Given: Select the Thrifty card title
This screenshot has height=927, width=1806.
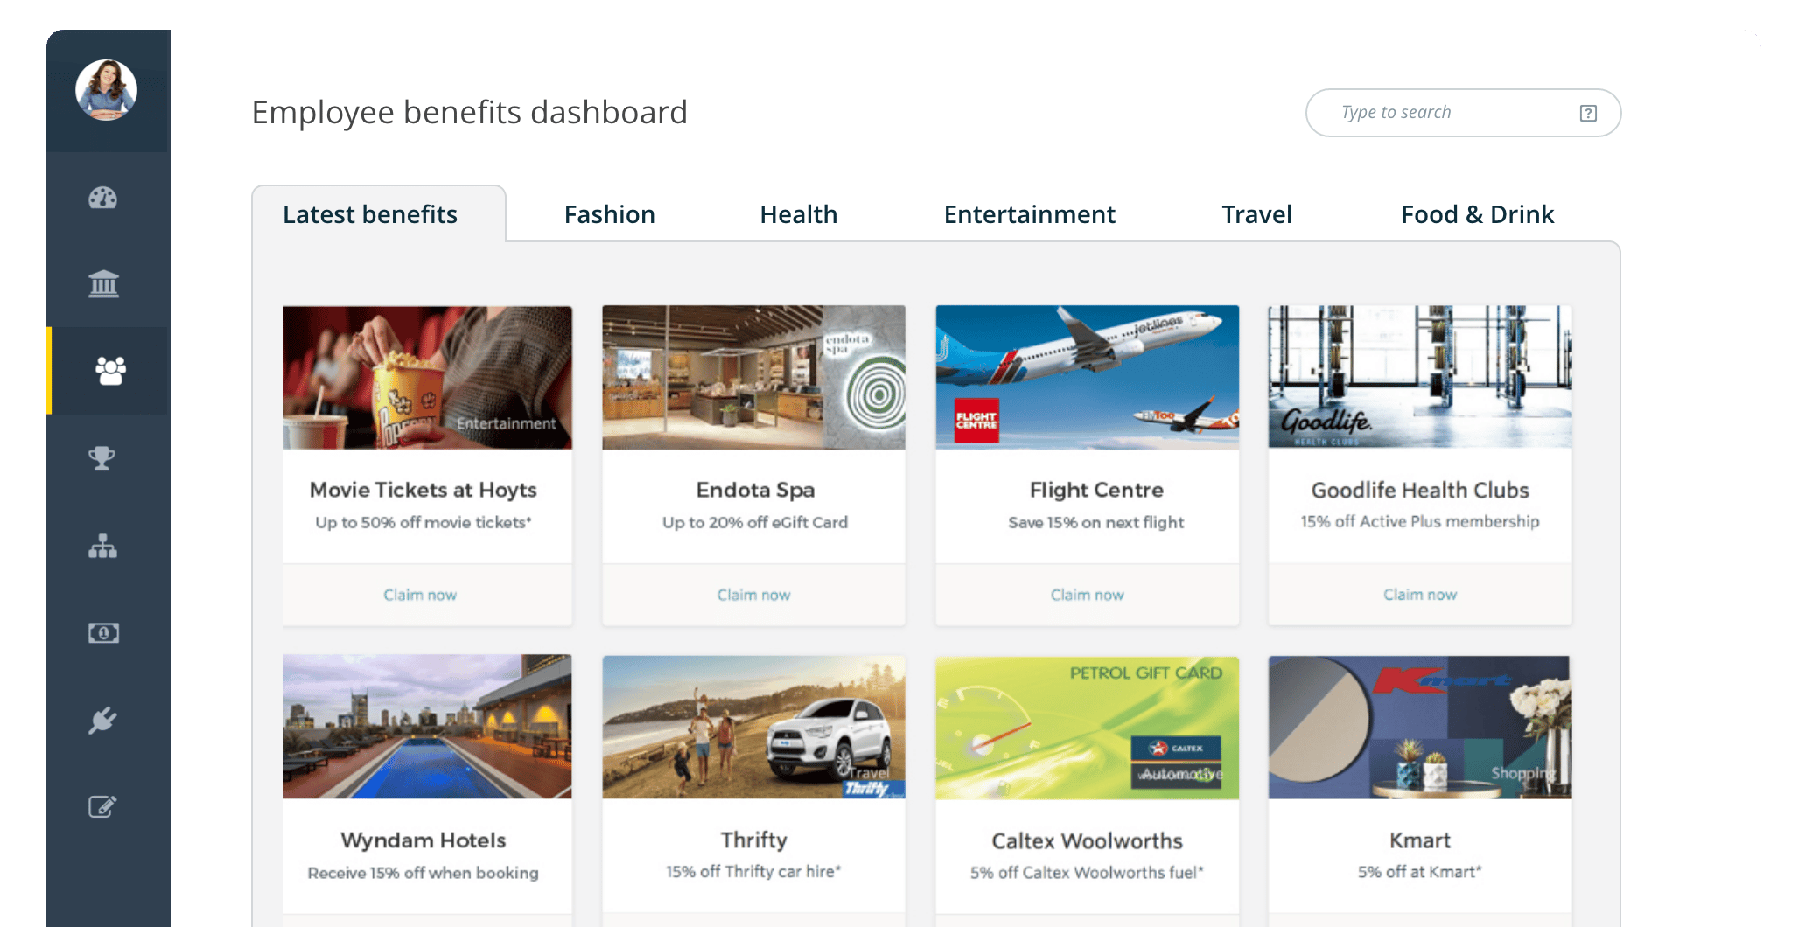Looking at the screenshot, I should [x=753, y=840].
